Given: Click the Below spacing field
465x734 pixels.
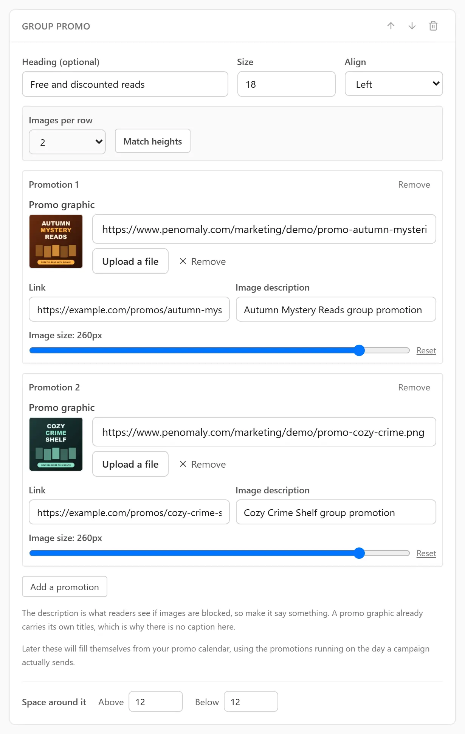Looking at the screenshot, I should point(251,702).
